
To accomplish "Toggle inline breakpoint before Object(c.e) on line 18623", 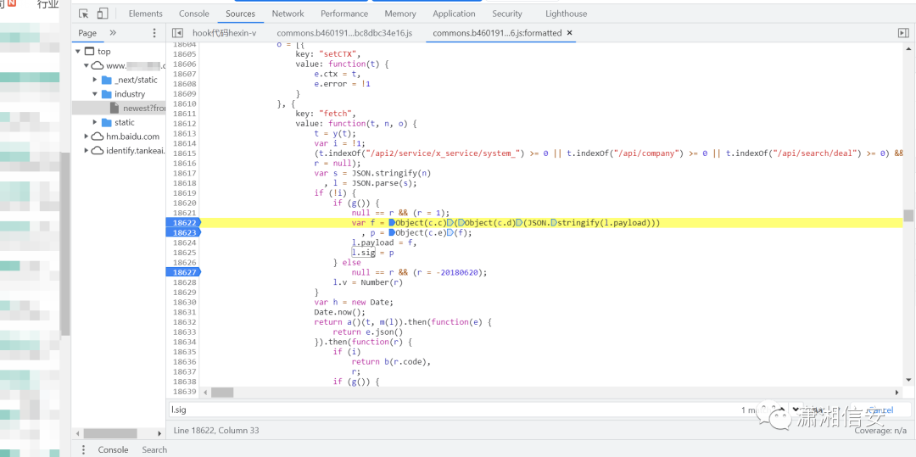I will pos(391,233).
